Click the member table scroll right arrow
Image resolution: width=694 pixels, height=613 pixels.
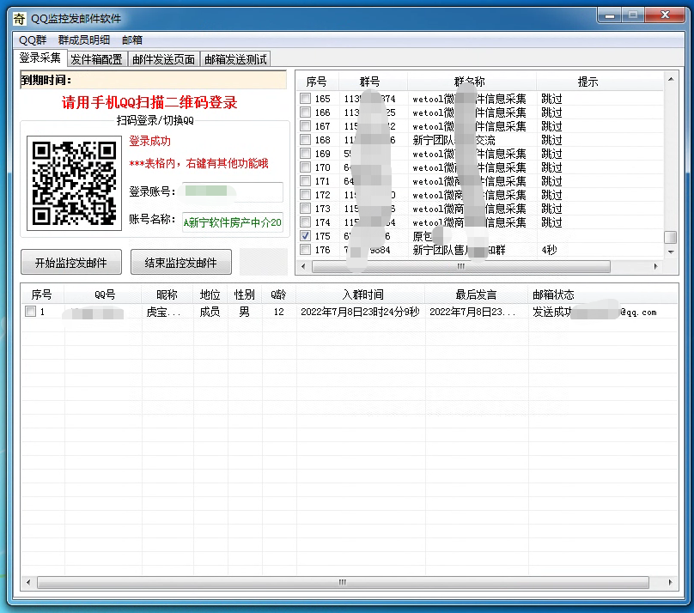point(670,582)
